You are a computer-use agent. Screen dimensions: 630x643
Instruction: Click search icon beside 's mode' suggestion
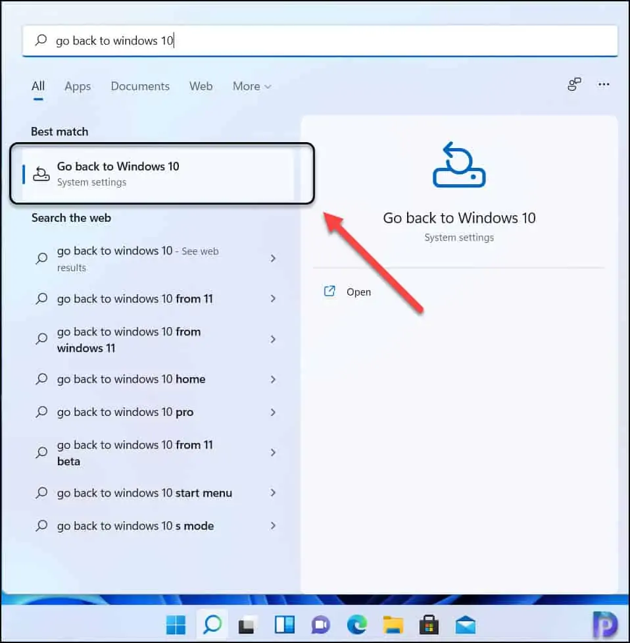pos(41,526)
